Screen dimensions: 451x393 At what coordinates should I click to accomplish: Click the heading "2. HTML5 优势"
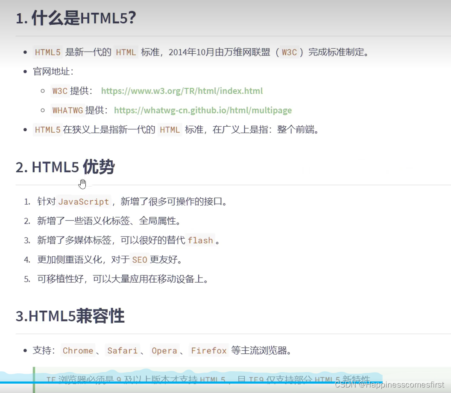64,167
